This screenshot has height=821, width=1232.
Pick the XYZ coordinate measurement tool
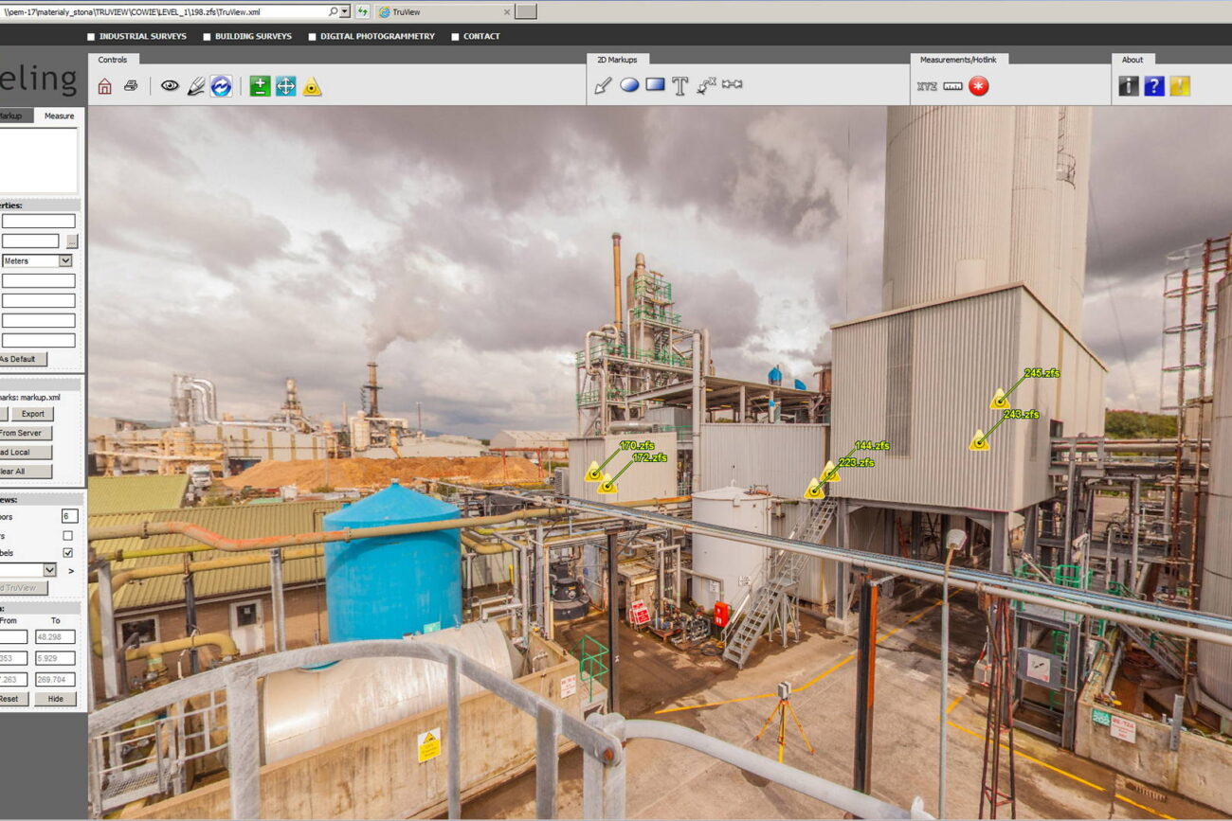point(927,85)
